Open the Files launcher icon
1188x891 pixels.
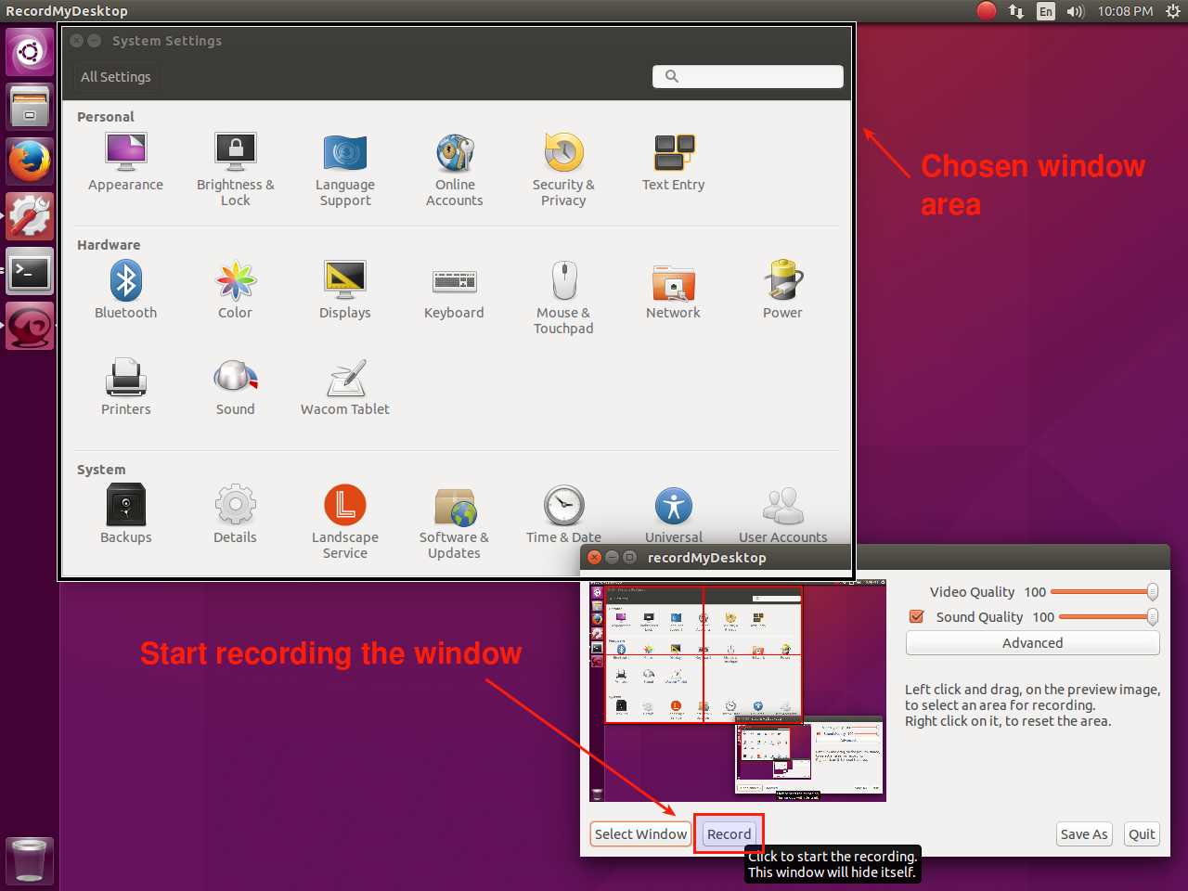coord(30,107)
